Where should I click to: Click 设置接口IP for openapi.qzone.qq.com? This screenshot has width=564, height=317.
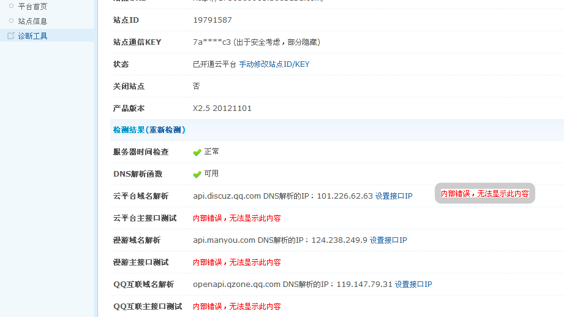pos(413,285)
